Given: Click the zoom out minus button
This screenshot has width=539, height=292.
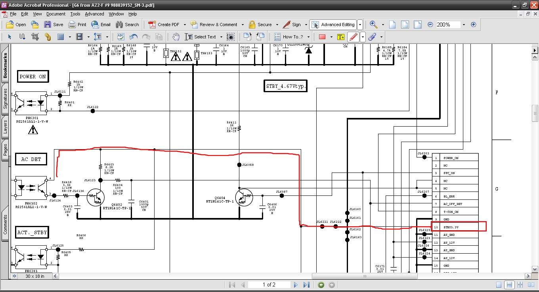Looking at the screenshot, I should tap(430, 25).
